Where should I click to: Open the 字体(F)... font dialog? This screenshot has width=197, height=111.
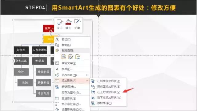pos(67,69)
